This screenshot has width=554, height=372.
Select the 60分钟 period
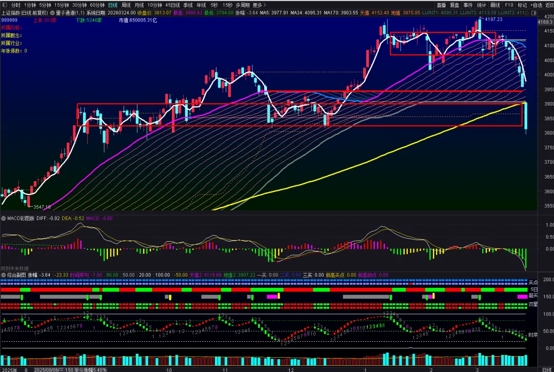point(97,5)
